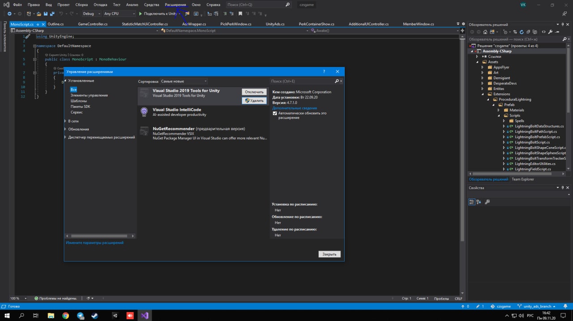Click the help question mark on the dialog
This screenshot has width=573, height=321.
pos(324,72)
